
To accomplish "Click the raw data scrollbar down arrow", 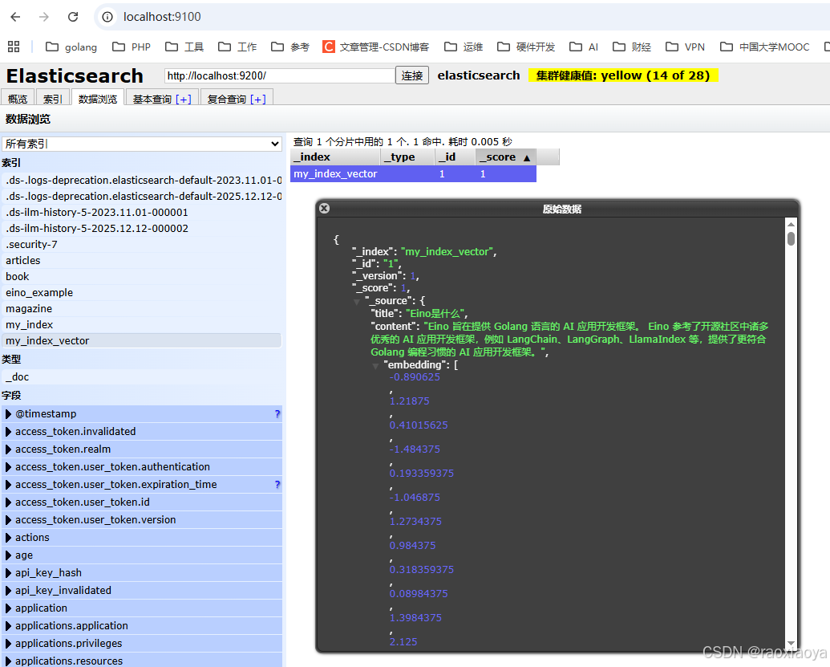I will click(791, 643).
